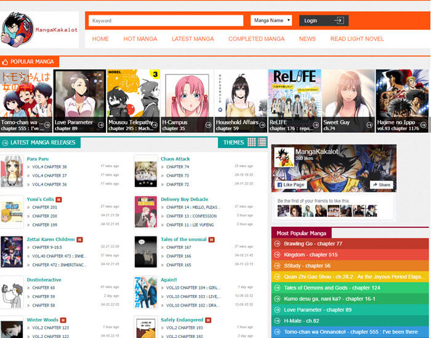Viewport: 431px width, 338px height.
Task: Click the arrow icon beside H-Mate ch.82
Action: 277,321
